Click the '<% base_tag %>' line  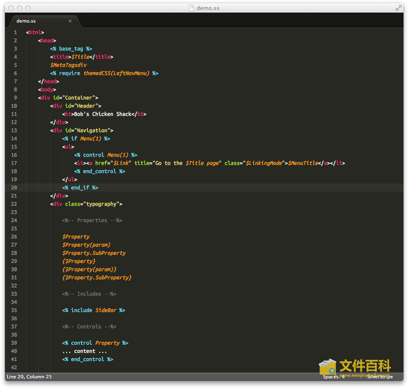(x=71, y=48)
